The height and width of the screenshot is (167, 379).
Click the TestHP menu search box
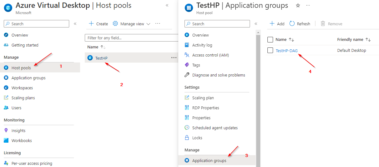coord(217,24)
